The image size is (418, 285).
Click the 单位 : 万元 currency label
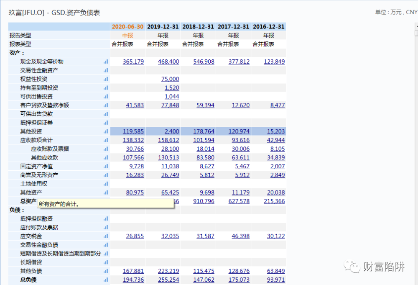396,12
